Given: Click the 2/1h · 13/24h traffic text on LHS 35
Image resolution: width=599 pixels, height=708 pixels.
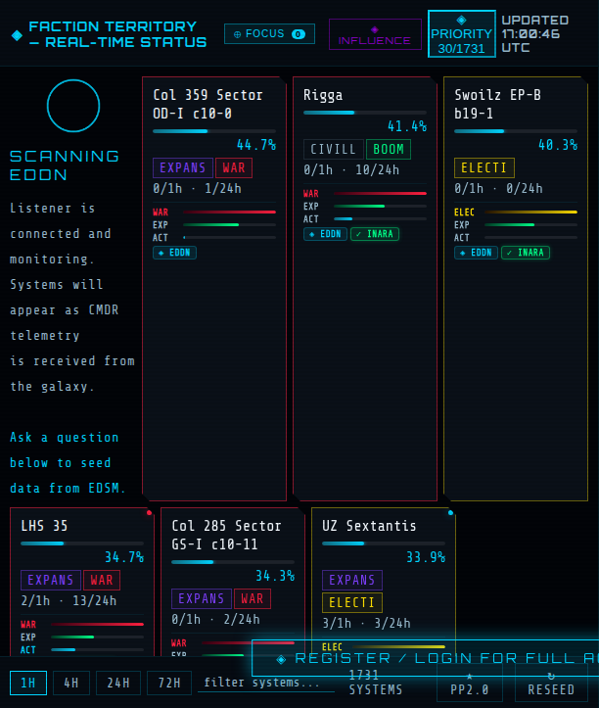Looking at the screenshot, I should tap(69, 601).
